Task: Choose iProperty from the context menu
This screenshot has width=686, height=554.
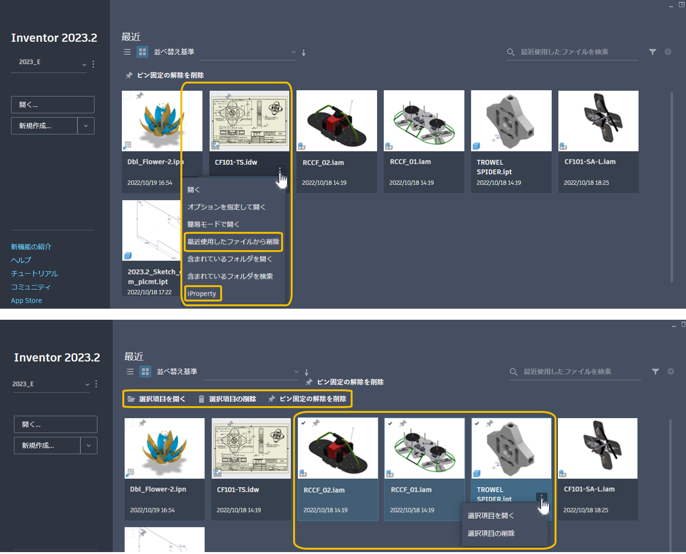Action: (x=202, y=294)
